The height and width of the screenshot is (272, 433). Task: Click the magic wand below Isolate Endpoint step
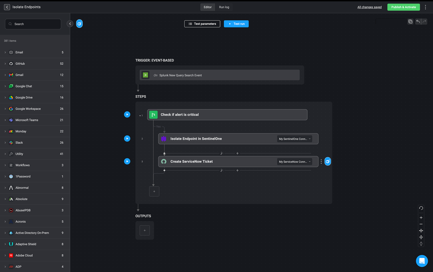pos(222,153)
